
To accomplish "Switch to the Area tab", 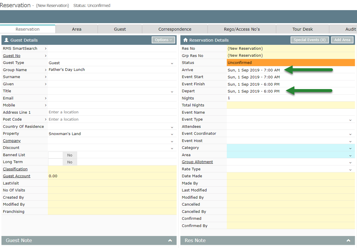I will point(77,29).
